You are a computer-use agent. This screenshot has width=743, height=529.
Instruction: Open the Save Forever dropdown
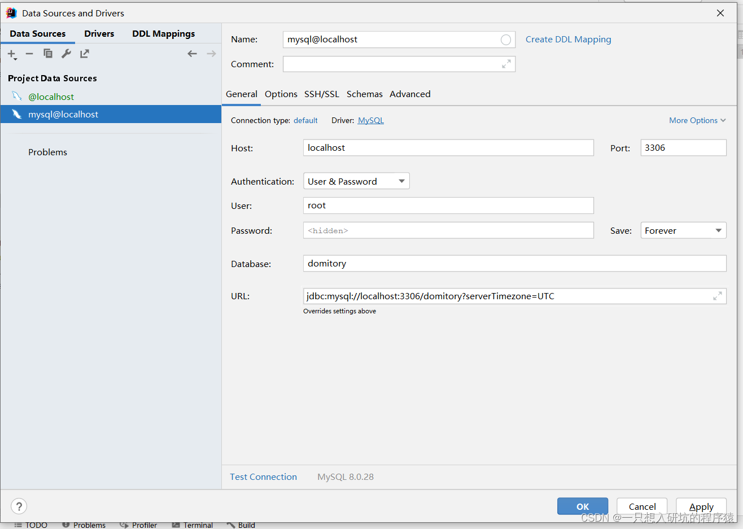[x=683, y=230]
